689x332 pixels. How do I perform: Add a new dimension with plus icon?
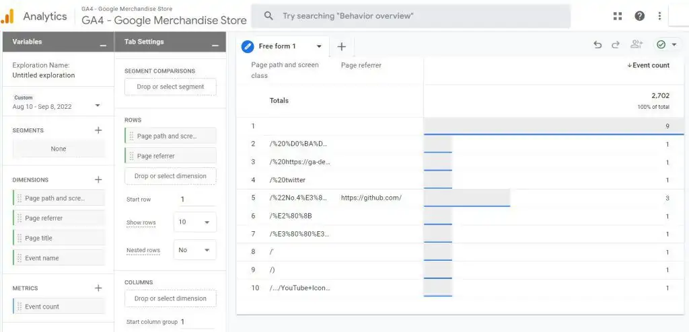click(98, 179)
